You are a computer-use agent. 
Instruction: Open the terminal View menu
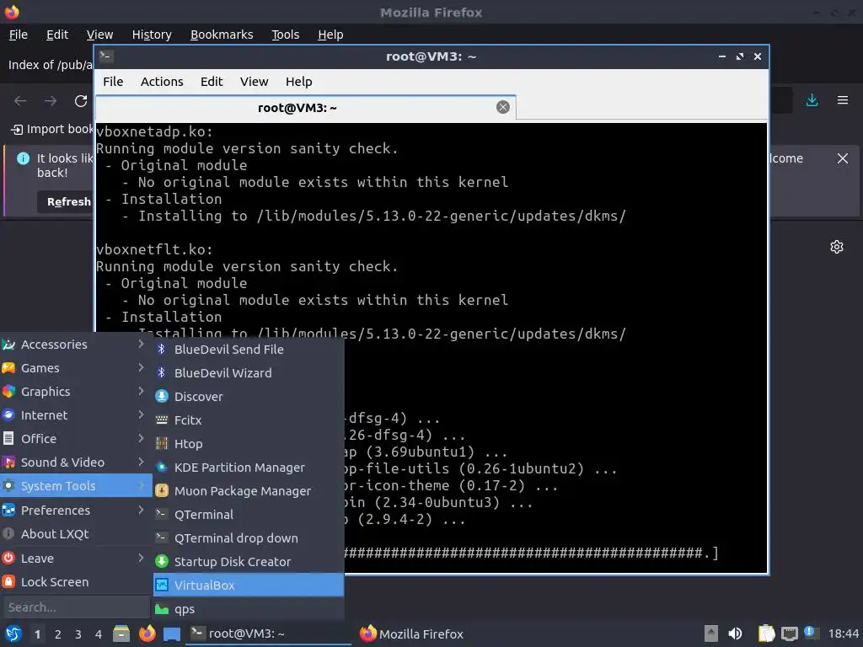click(x=254, y=82)
